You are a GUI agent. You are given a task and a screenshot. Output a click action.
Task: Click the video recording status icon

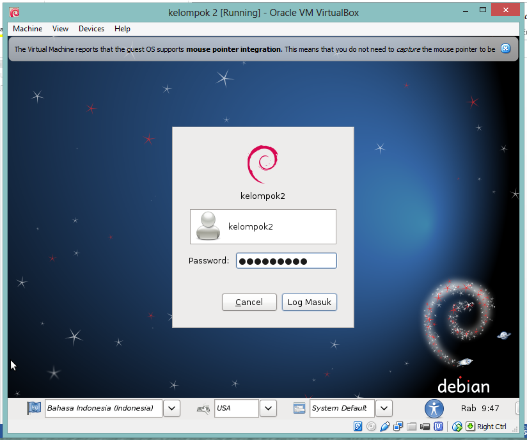click(x=424, y=427)
